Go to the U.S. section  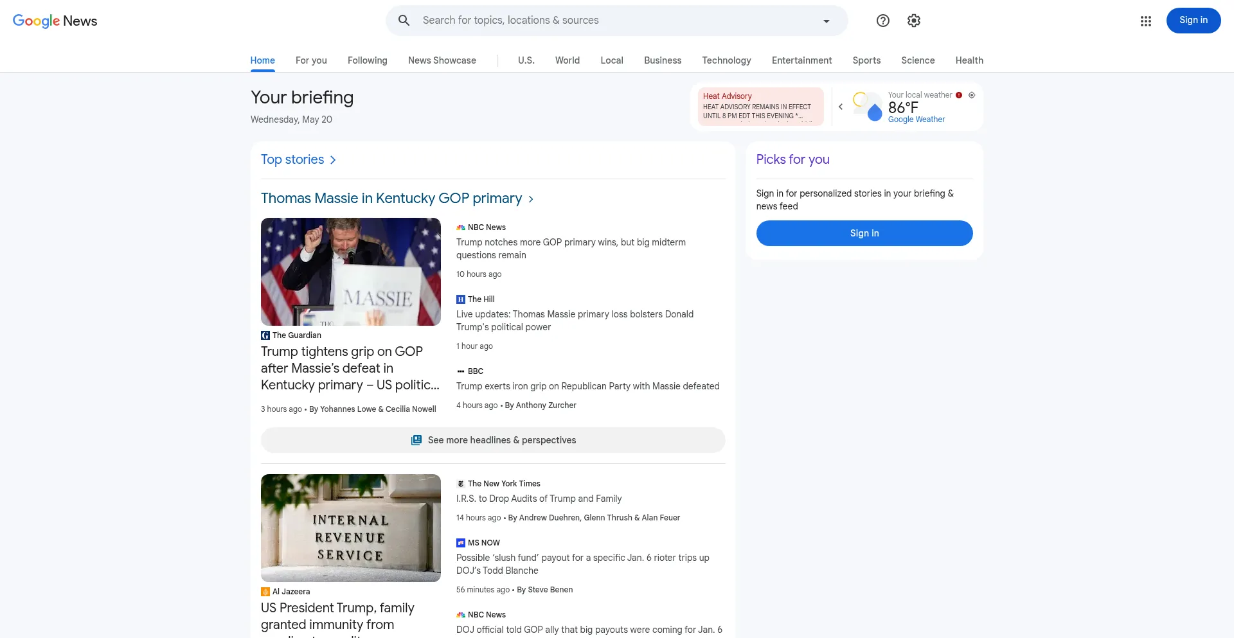tap(526, 60)
